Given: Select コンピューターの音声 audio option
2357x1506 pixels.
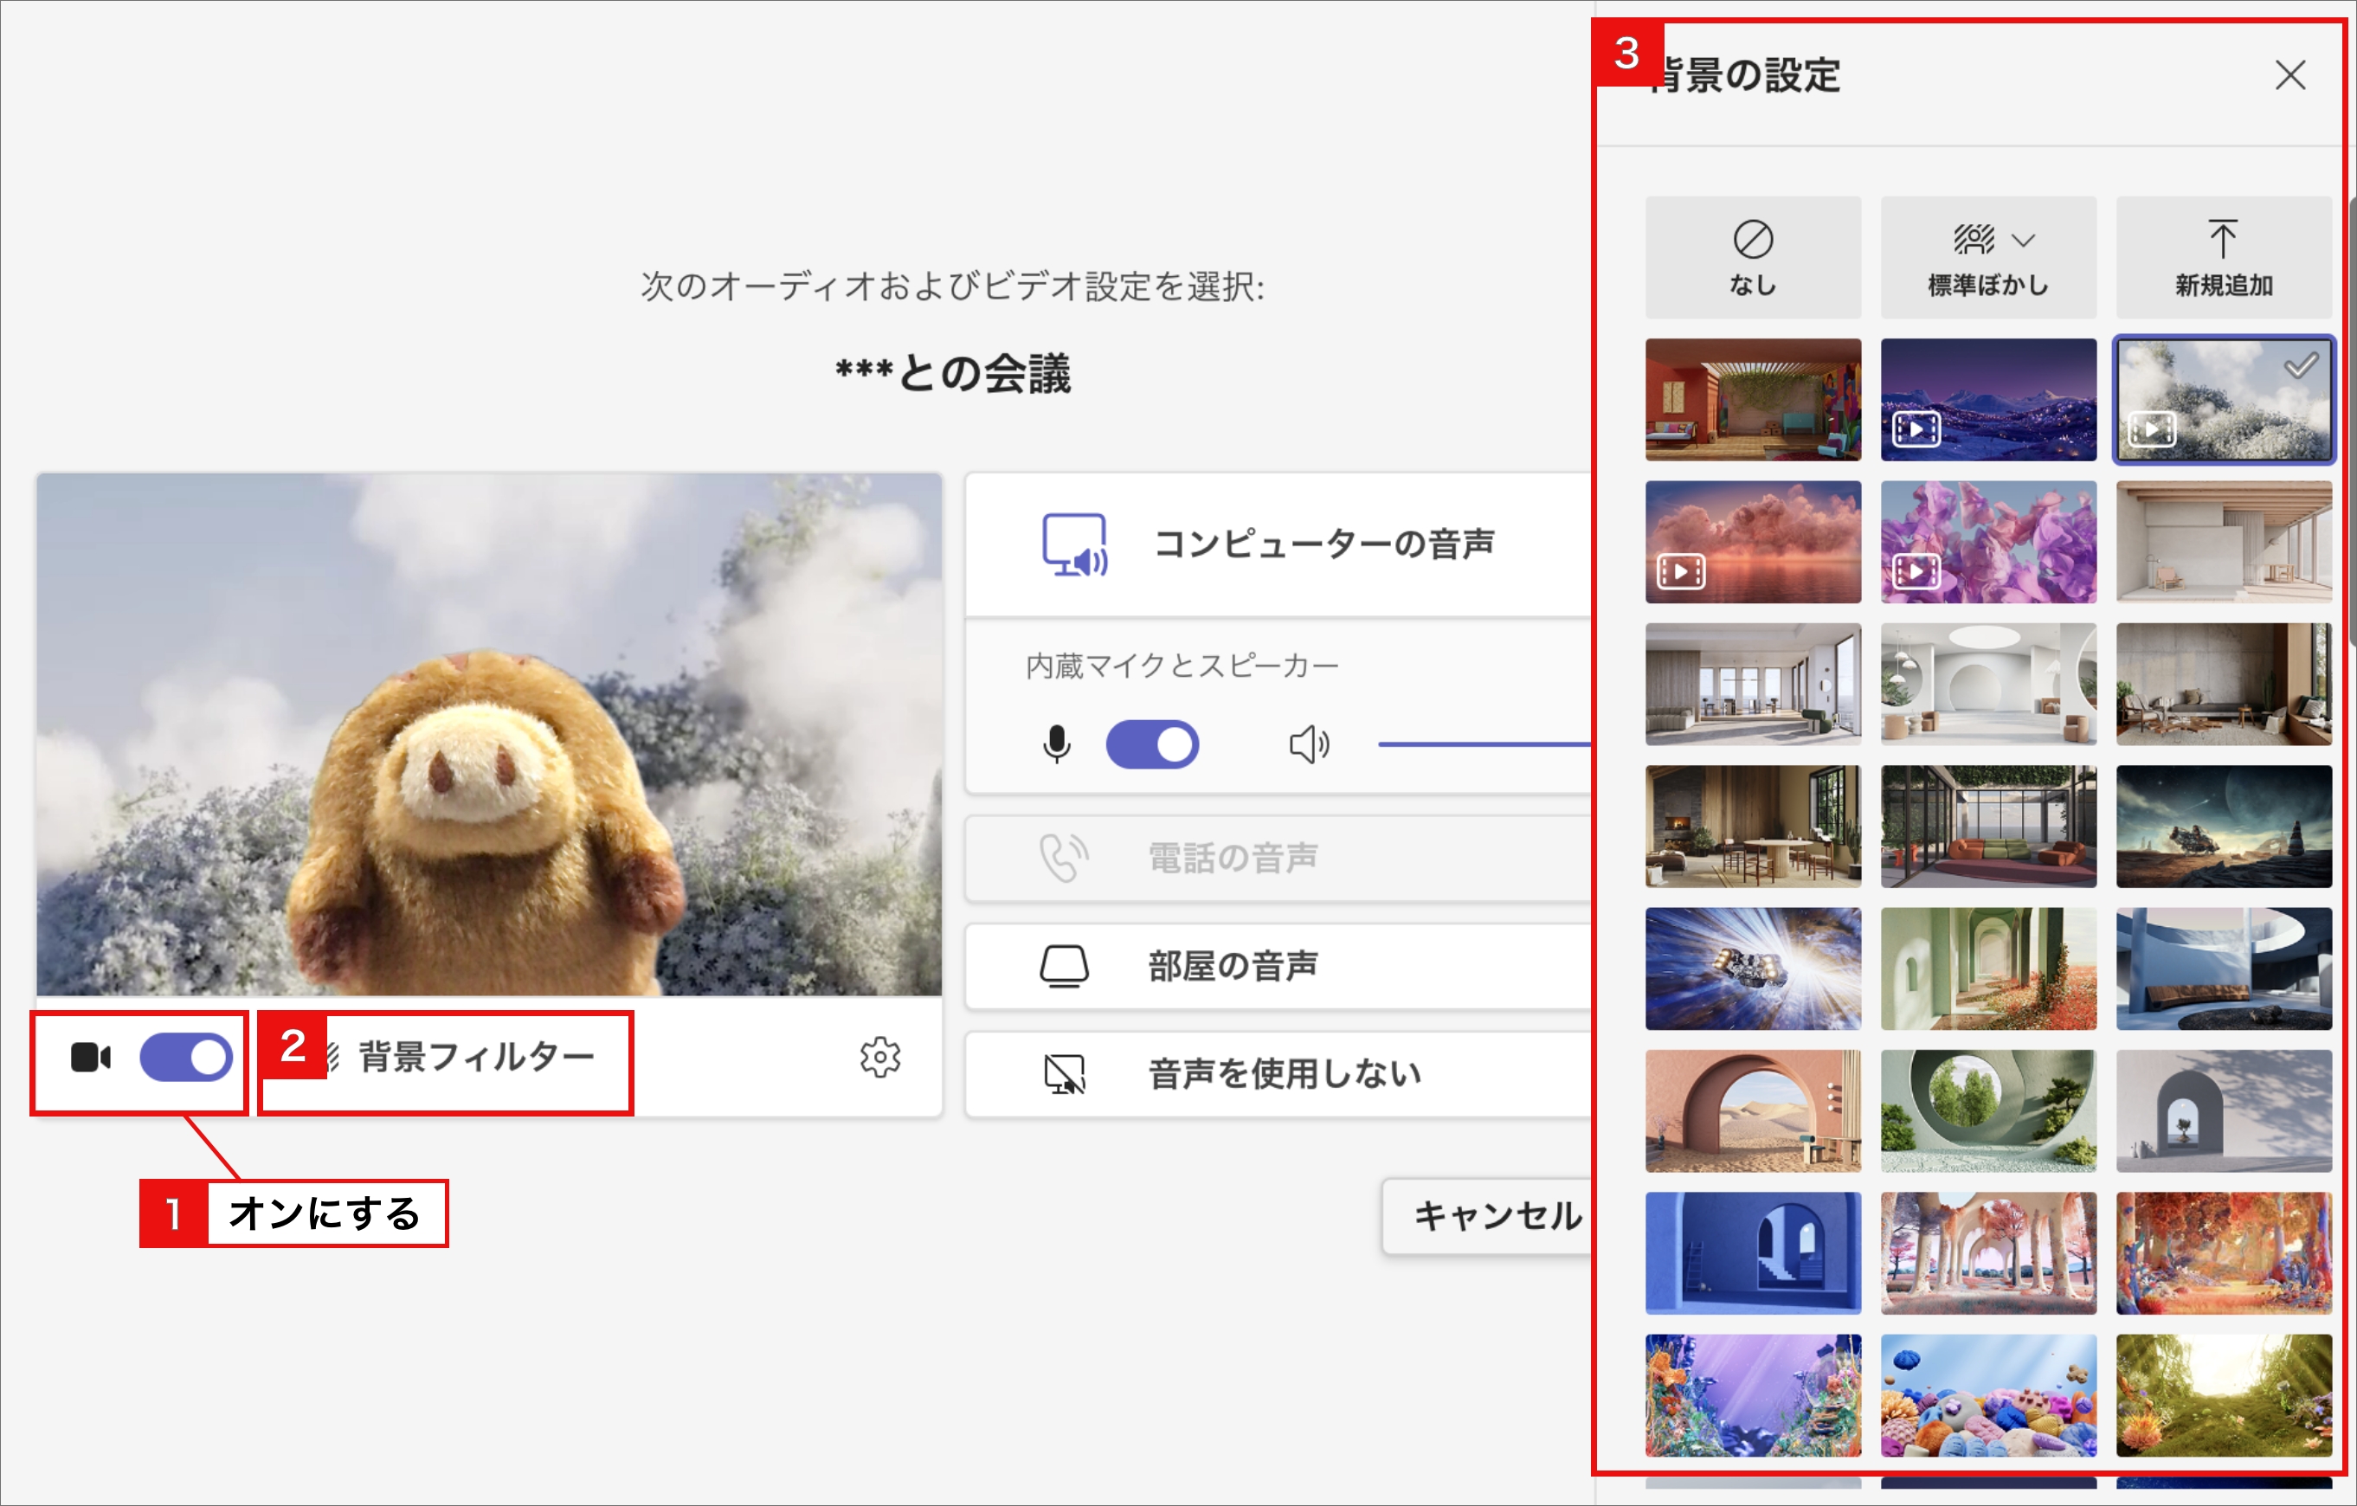Looking at the screenshot, I should pos(1278,544).
